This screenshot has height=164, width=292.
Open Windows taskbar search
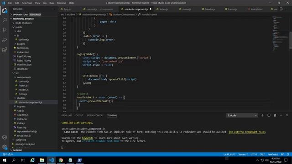(14, 160)
